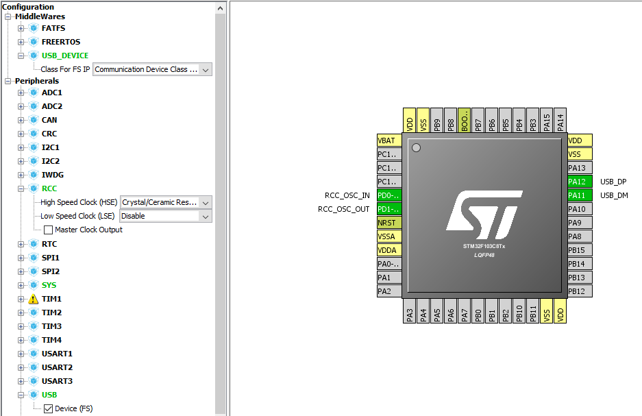Click the USB_DP signal label

click(613, 182)
